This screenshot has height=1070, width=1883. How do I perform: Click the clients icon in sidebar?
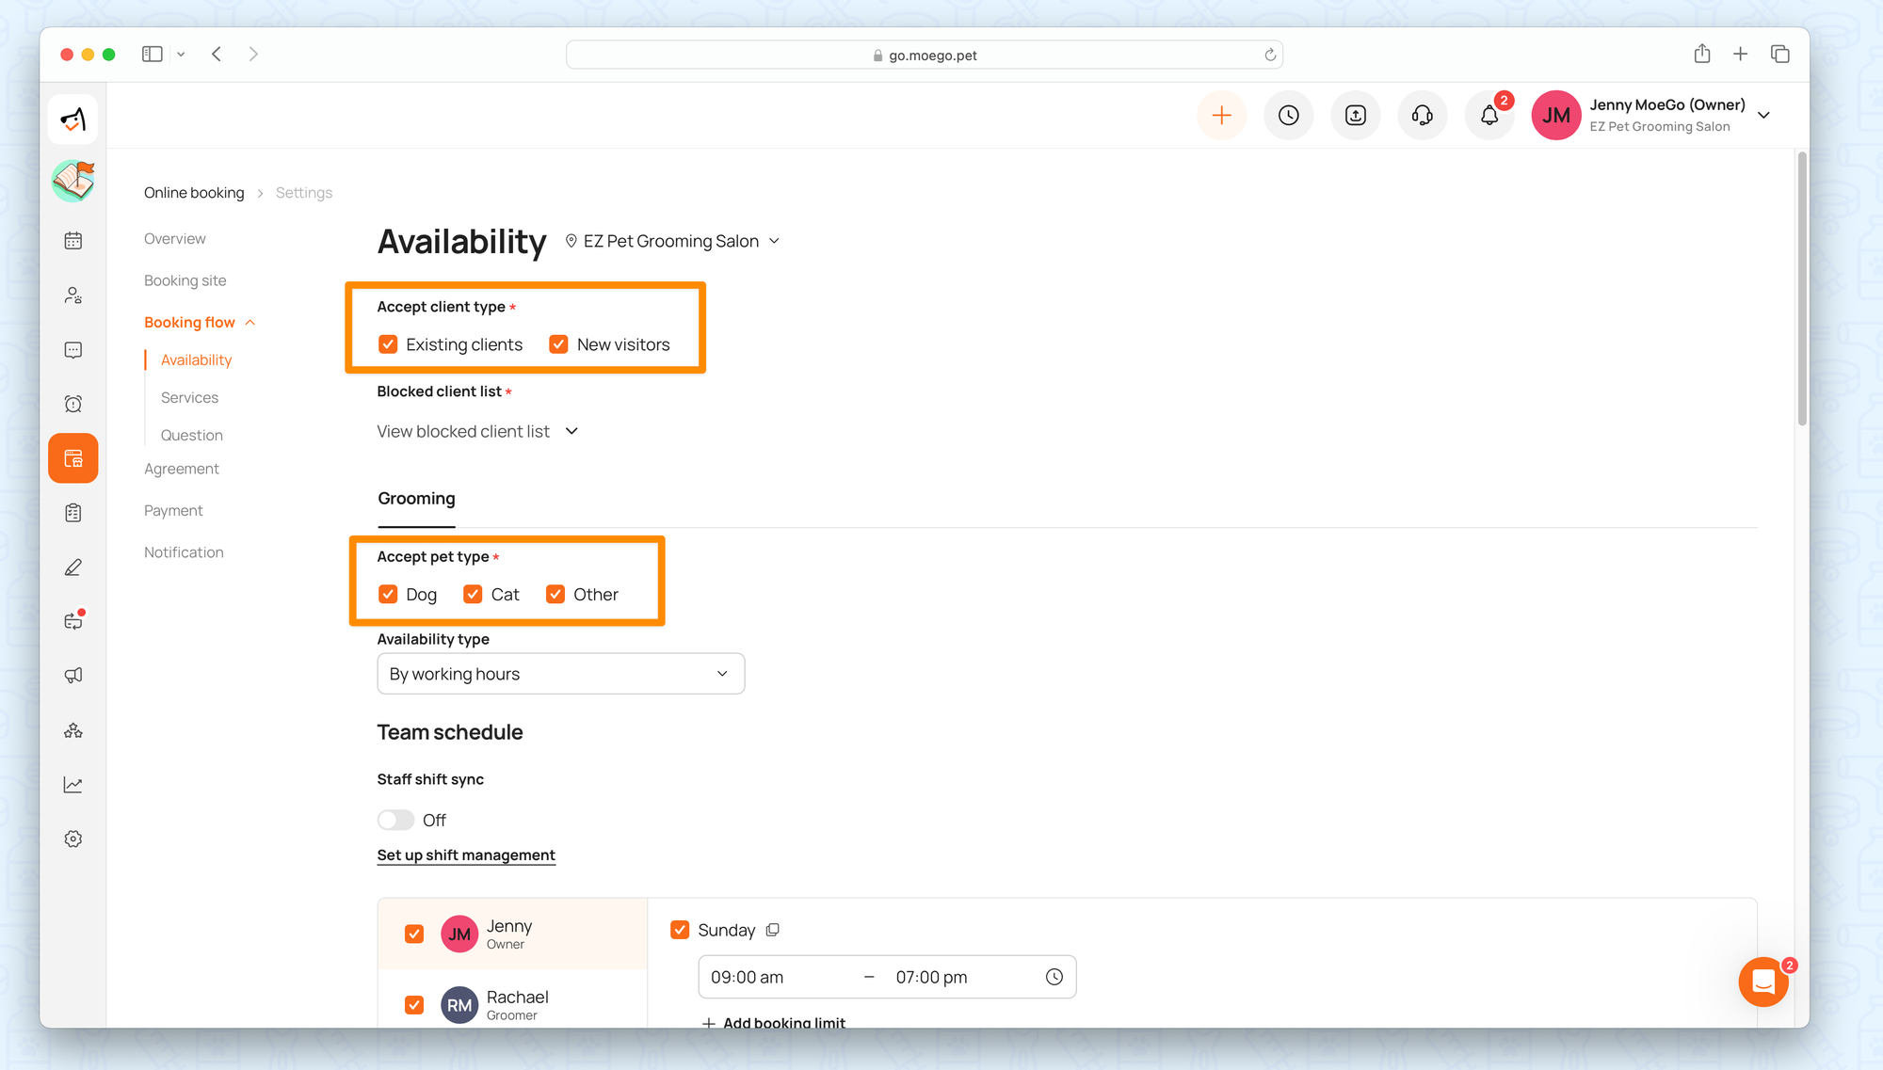(73, 295)
